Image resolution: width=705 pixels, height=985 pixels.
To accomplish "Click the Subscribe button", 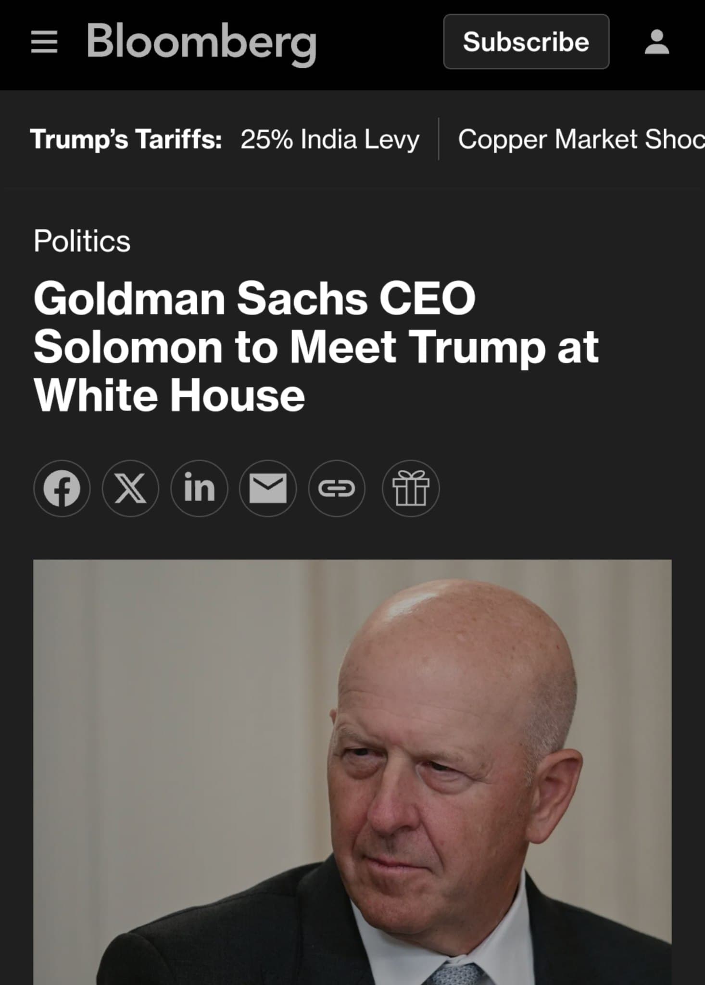I will [526, 42].
